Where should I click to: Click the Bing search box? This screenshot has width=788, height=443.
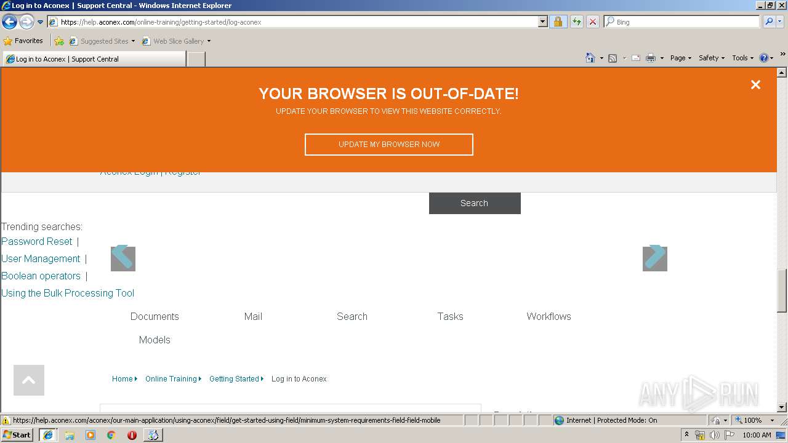coord(681,22)
